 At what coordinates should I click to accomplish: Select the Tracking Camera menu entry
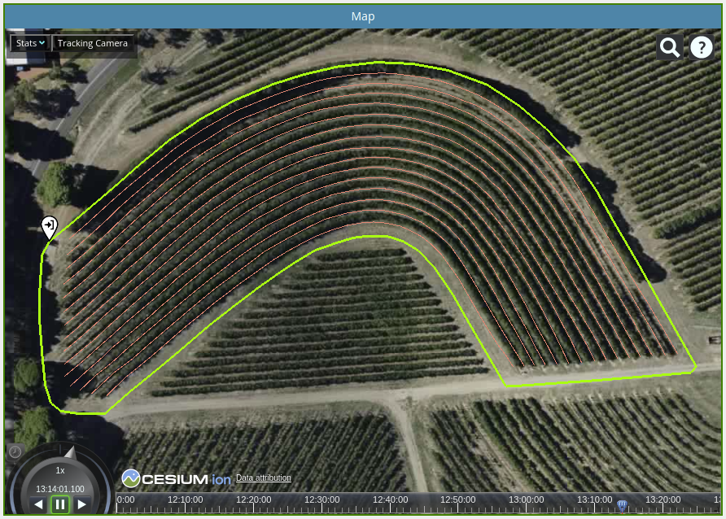(x=93, y=43)
